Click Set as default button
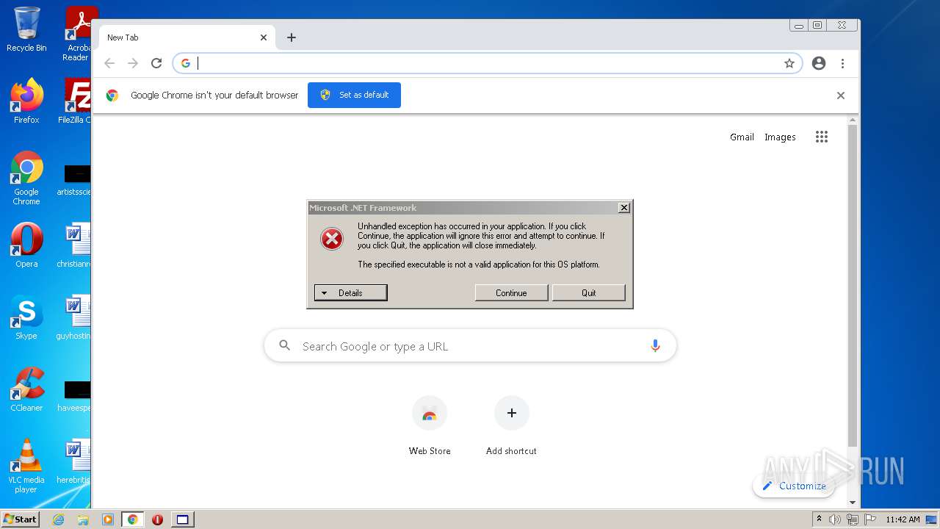The width and height of the screenshot is (940, 529). (354, 95)
